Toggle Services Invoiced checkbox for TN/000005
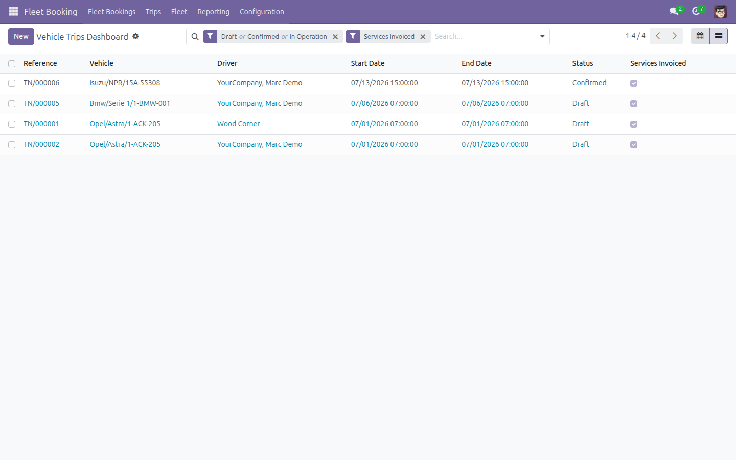 (634, 104)
